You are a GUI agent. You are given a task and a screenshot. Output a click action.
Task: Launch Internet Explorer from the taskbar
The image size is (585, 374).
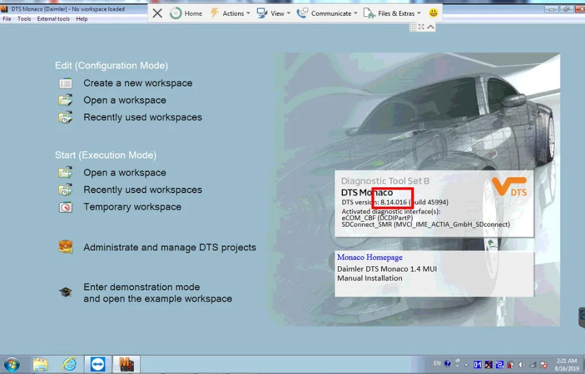[70, 364]
